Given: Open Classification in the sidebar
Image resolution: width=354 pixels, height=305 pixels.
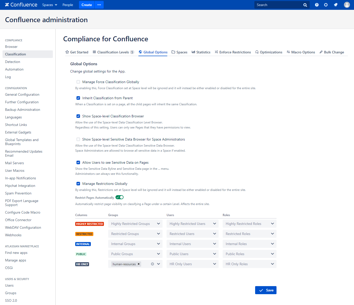Looking at the screenshot, I should [x=28, y=54].
